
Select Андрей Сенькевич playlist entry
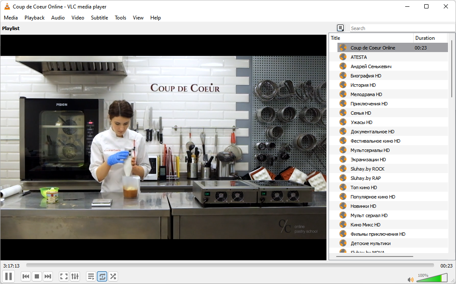(392, 66)
